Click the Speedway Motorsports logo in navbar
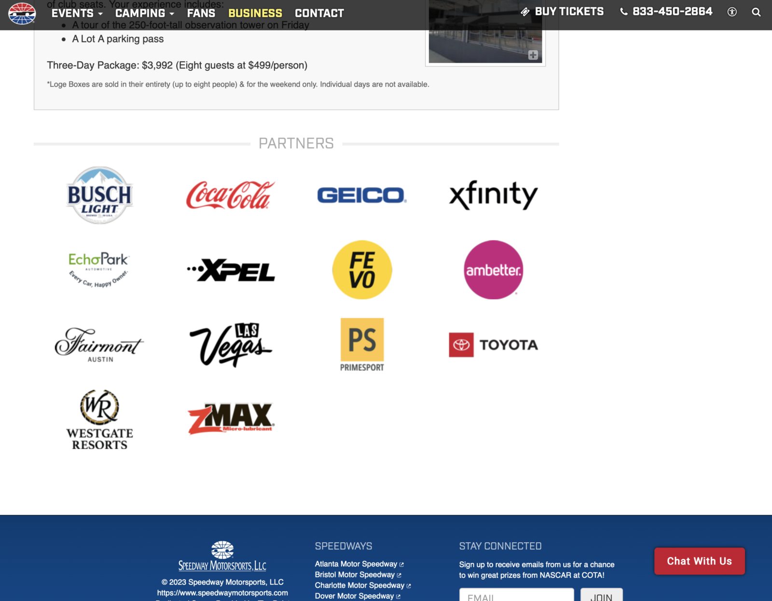Viewport: 772px width, 601px height. point(22,13)
